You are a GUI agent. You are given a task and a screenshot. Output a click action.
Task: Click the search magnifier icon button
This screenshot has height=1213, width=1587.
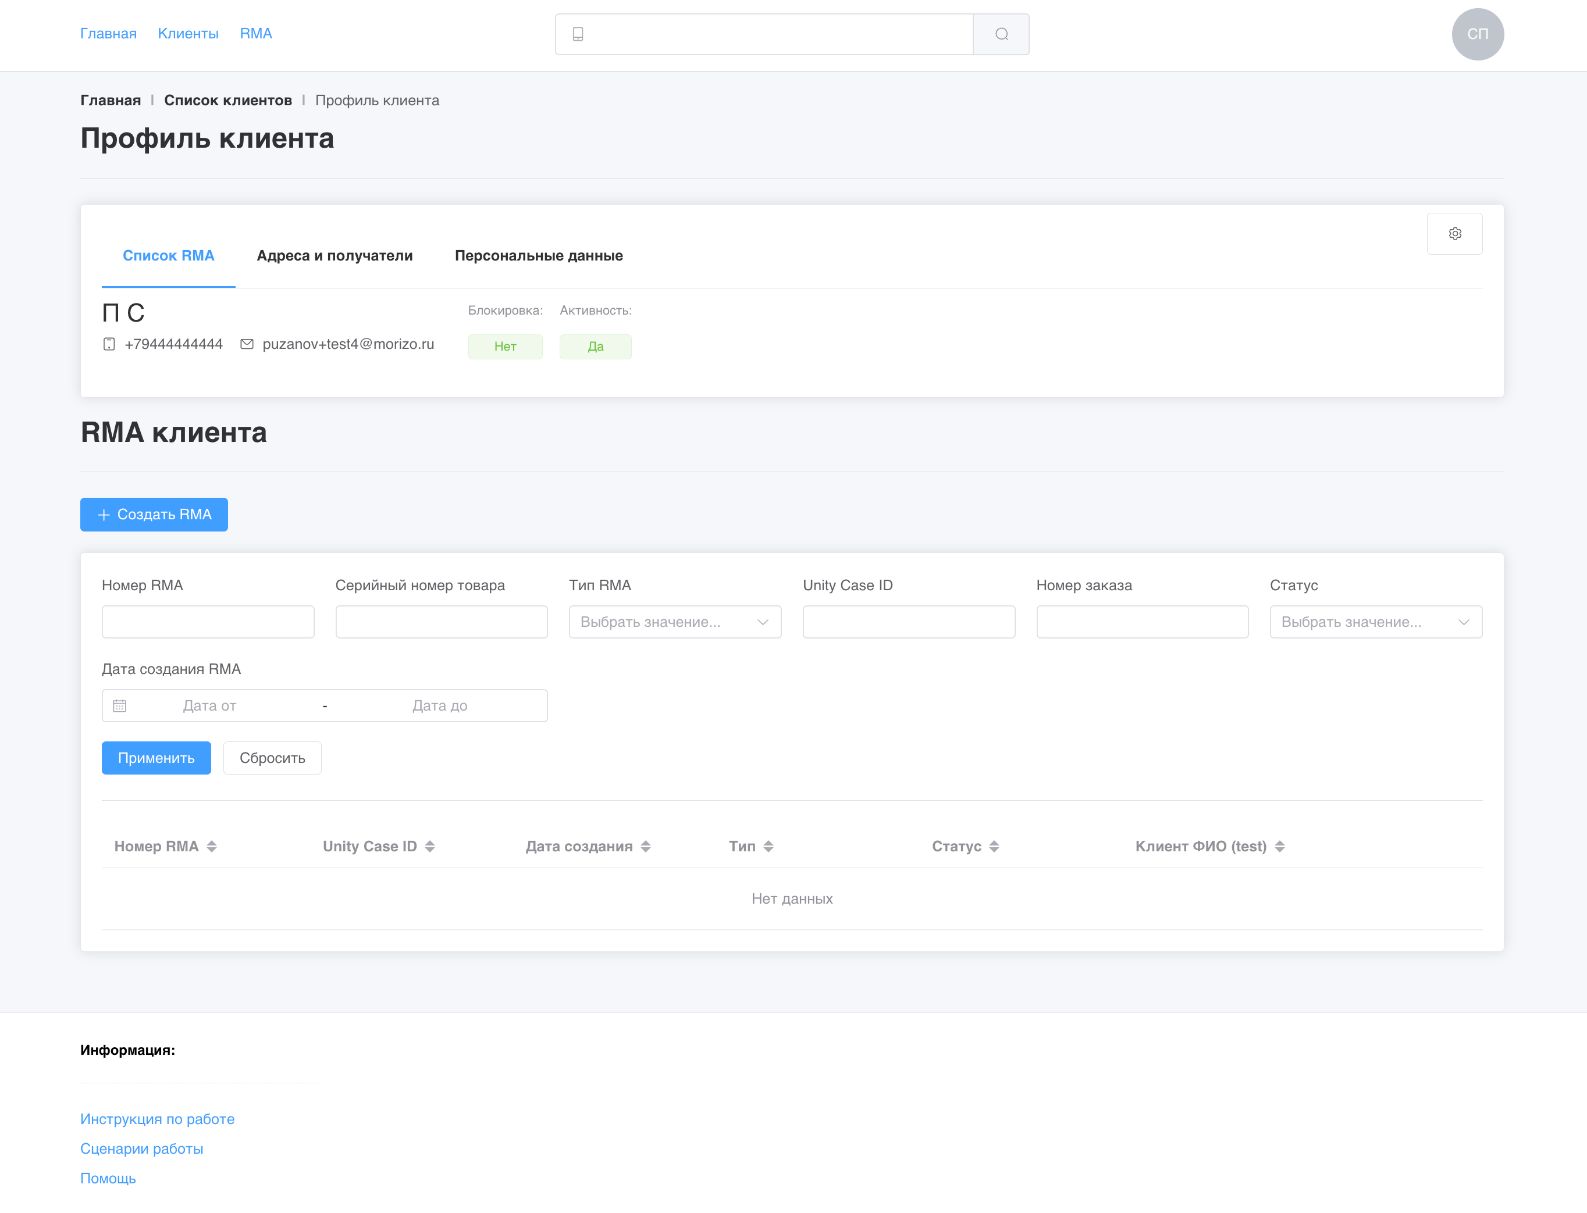(1001, 34)
